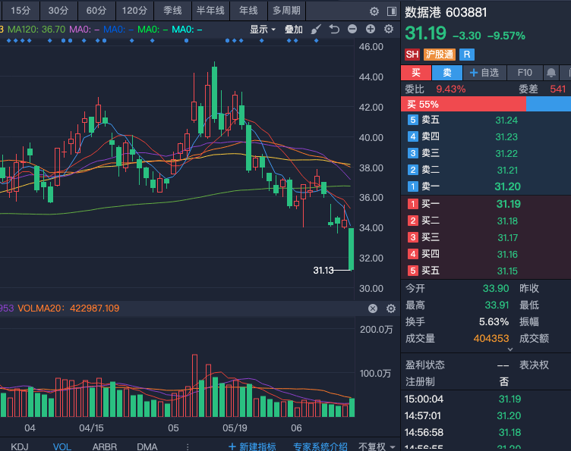Click 卖一 order row at 31.20

click(486, 186)
